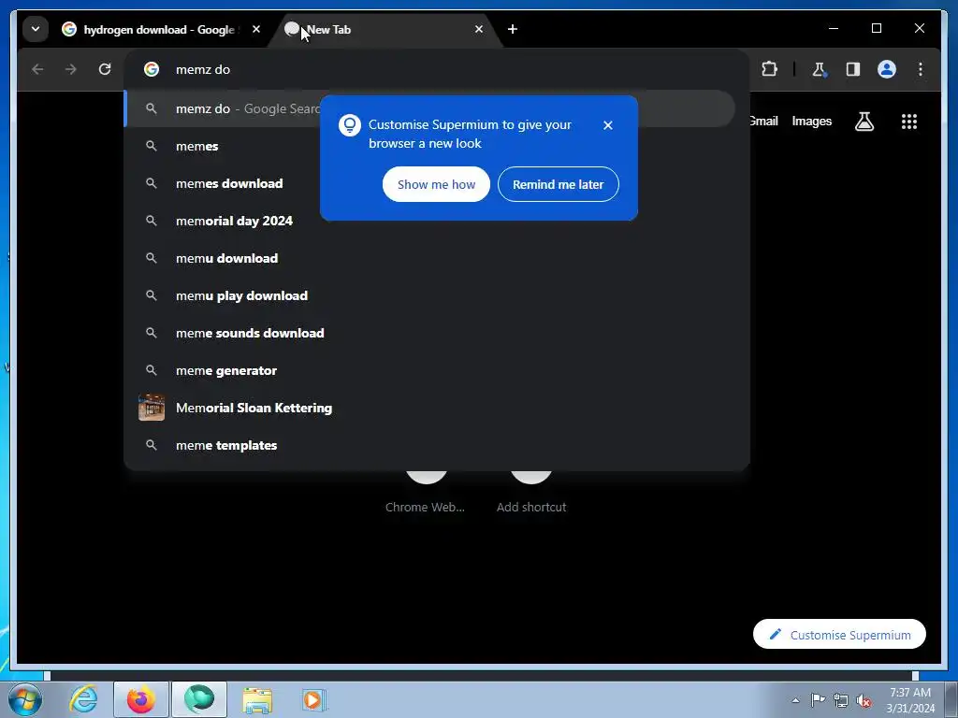958x718 pixels.
Task: Launch Internet Explorer from the taskbar
Action: click(84, 699)
